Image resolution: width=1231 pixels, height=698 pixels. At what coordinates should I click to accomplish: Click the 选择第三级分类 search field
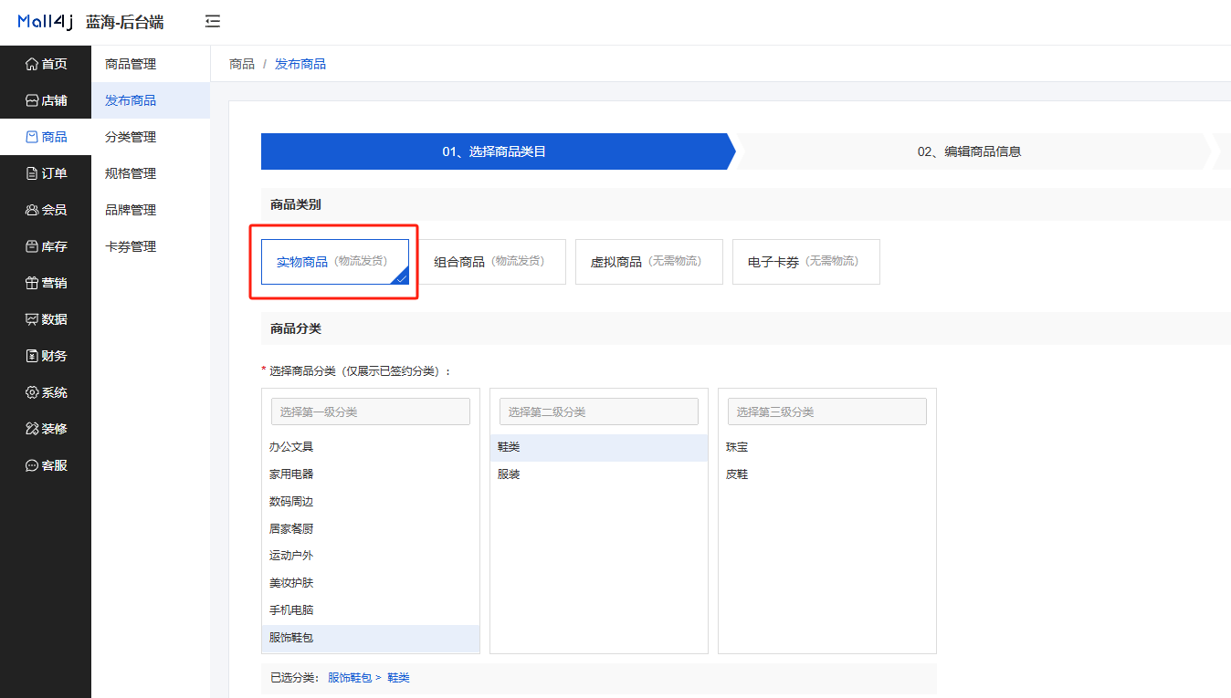pos(827,412)
